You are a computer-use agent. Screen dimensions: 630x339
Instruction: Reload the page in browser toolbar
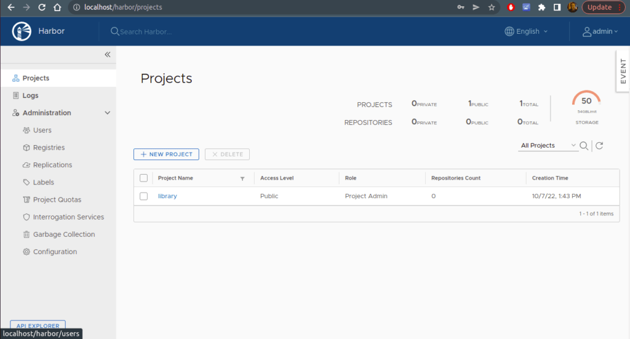[42, 7]
